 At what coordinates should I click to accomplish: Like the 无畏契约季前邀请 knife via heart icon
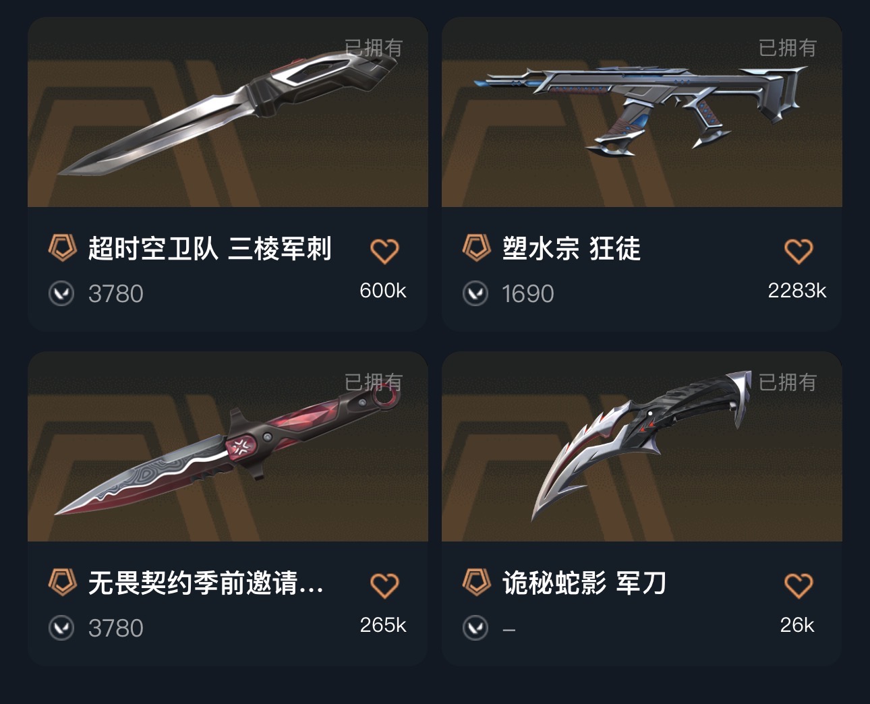pyautogui.click(x=384, y=585)
